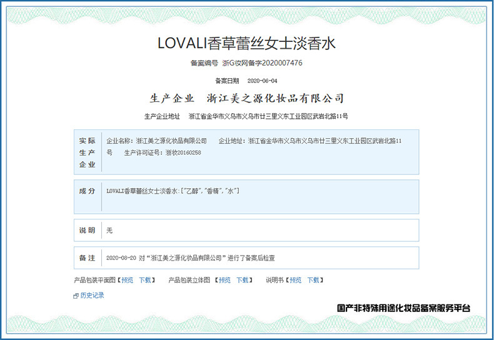Click the remark dated 2020-08-20
This screenshot has width=494, height=340.
click(190, 258)
